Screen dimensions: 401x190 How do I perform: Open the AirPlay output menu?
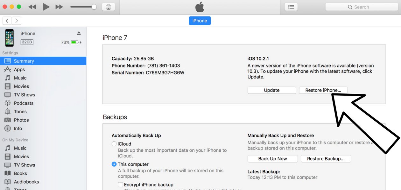109,7
